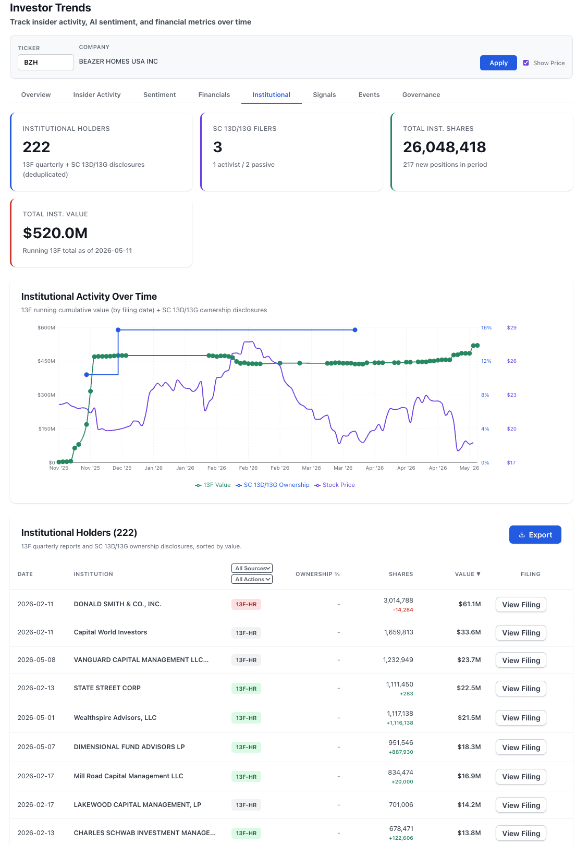Click the 13F-HR badge for Donald Smith row
The width and height of the screenshot is (576, 845).
(x=246, y=605)
